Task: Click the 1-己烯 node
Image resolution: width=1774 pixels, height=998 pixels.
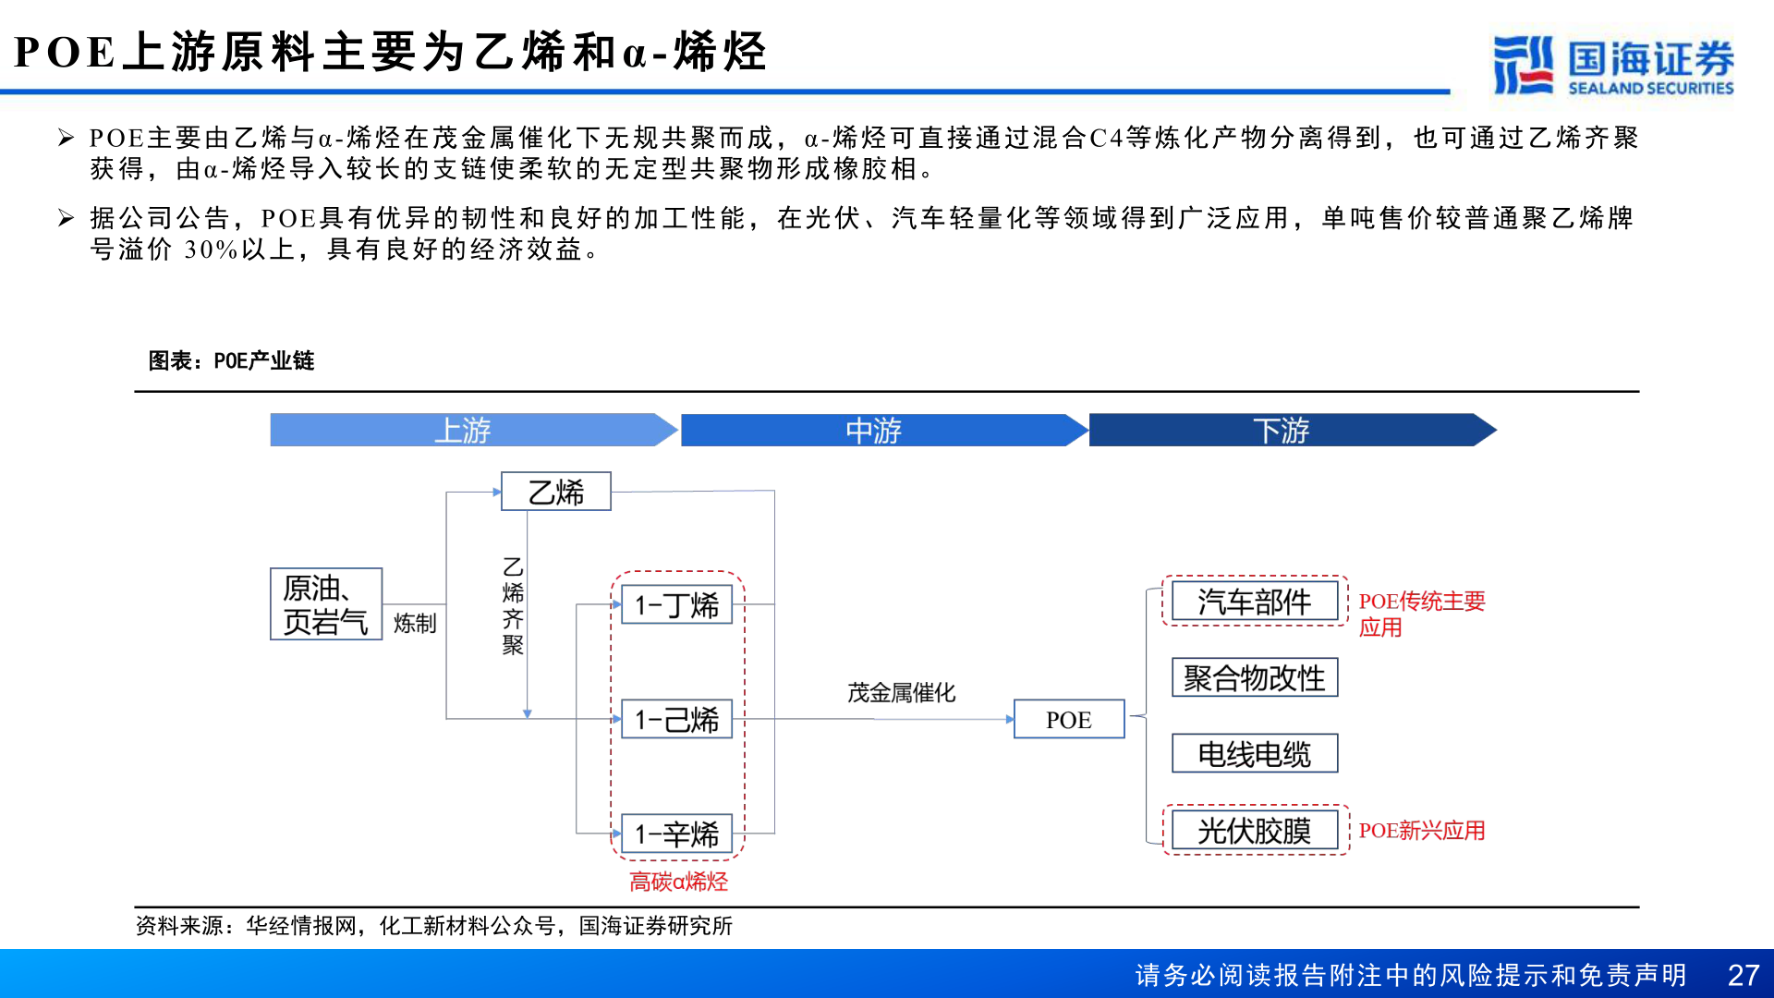Action: coord(675,721)
